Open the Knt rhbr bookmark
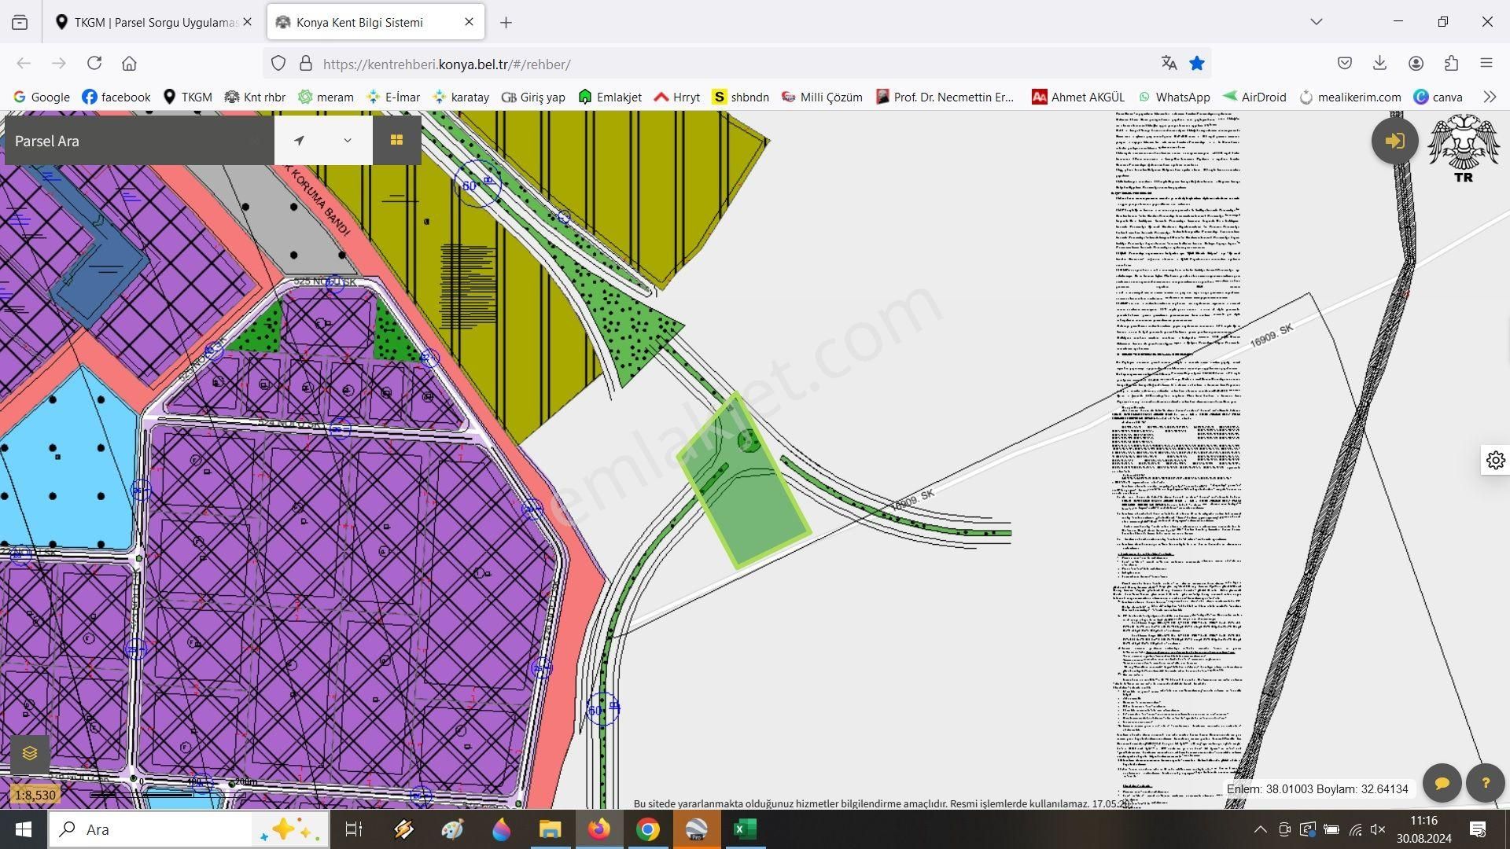The width and height of the screenshot is (1510, 849). point(255,97)
